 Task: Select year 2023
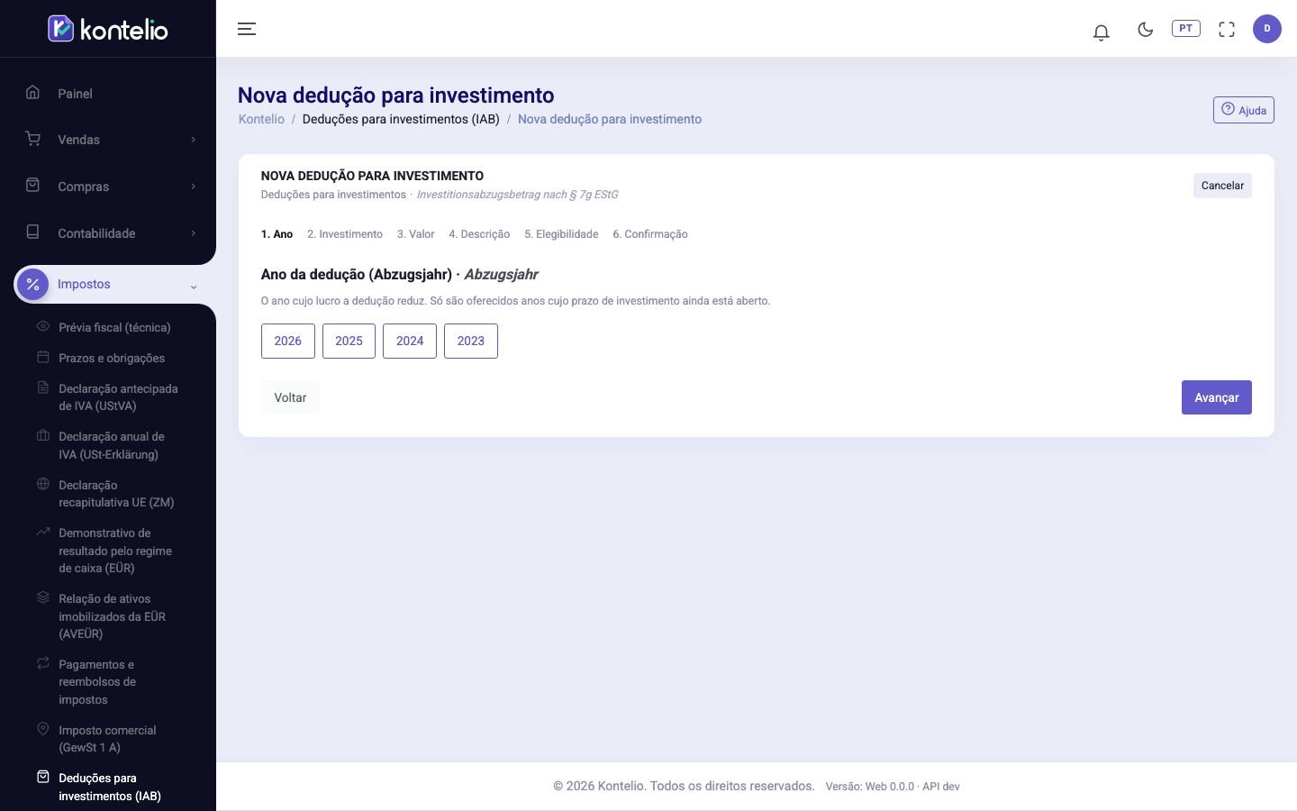pos(471,341)
